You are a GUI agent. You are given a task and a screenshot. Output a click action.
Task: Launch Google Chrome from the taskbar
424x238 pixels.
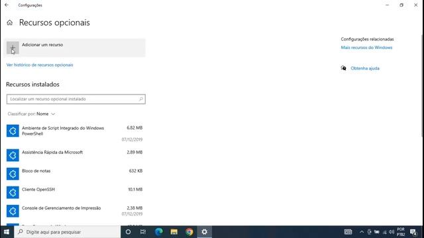(x=189, y=232)
